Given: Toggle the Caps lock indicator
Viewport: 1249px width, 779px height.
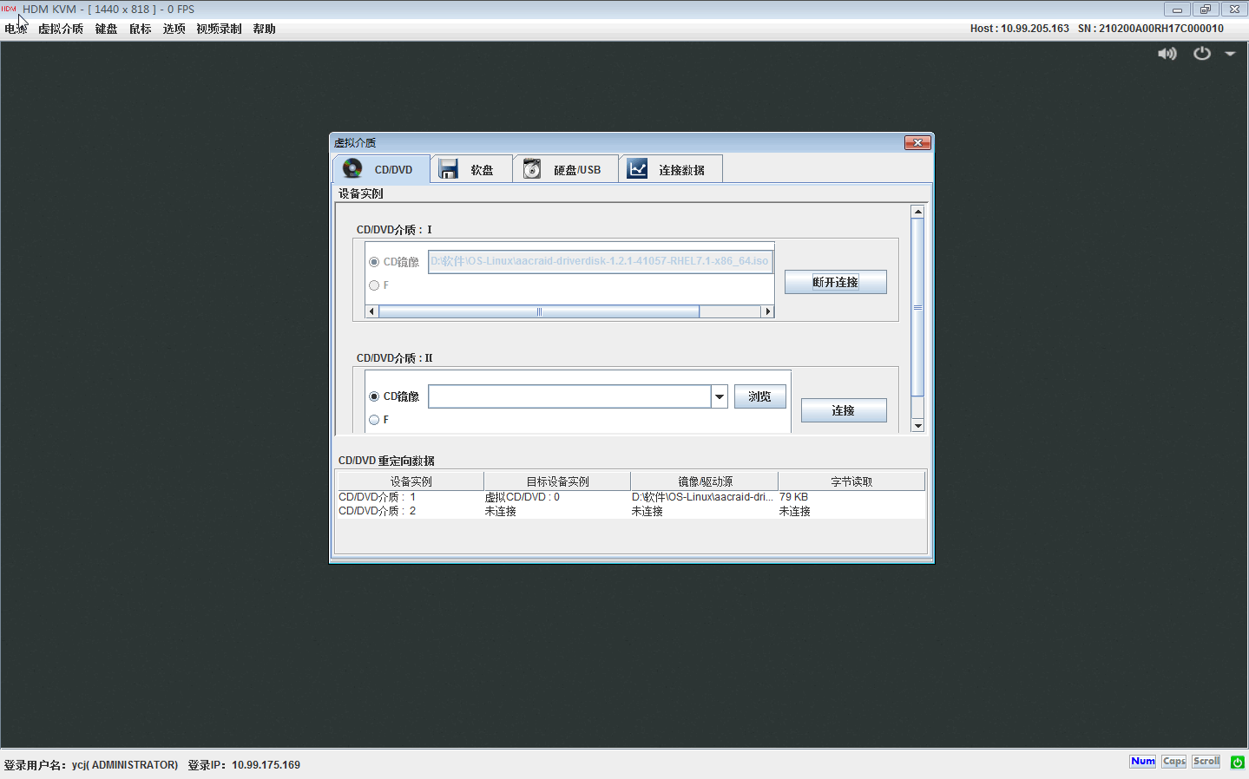Looking at the screenshot, I should (1174, 762).
